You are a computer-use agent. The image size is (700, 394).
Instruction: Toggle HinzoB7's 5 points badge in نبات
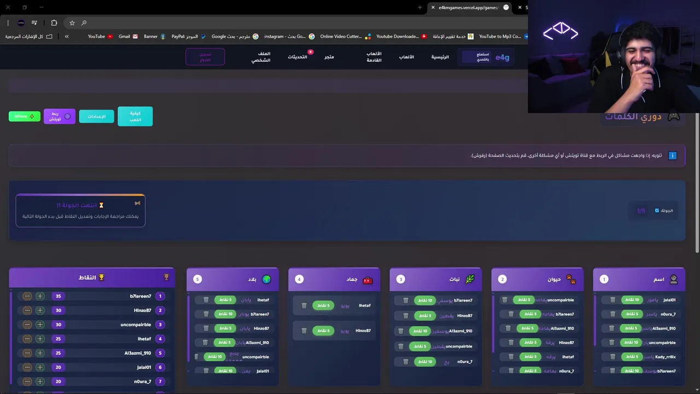tap(424, 316)
